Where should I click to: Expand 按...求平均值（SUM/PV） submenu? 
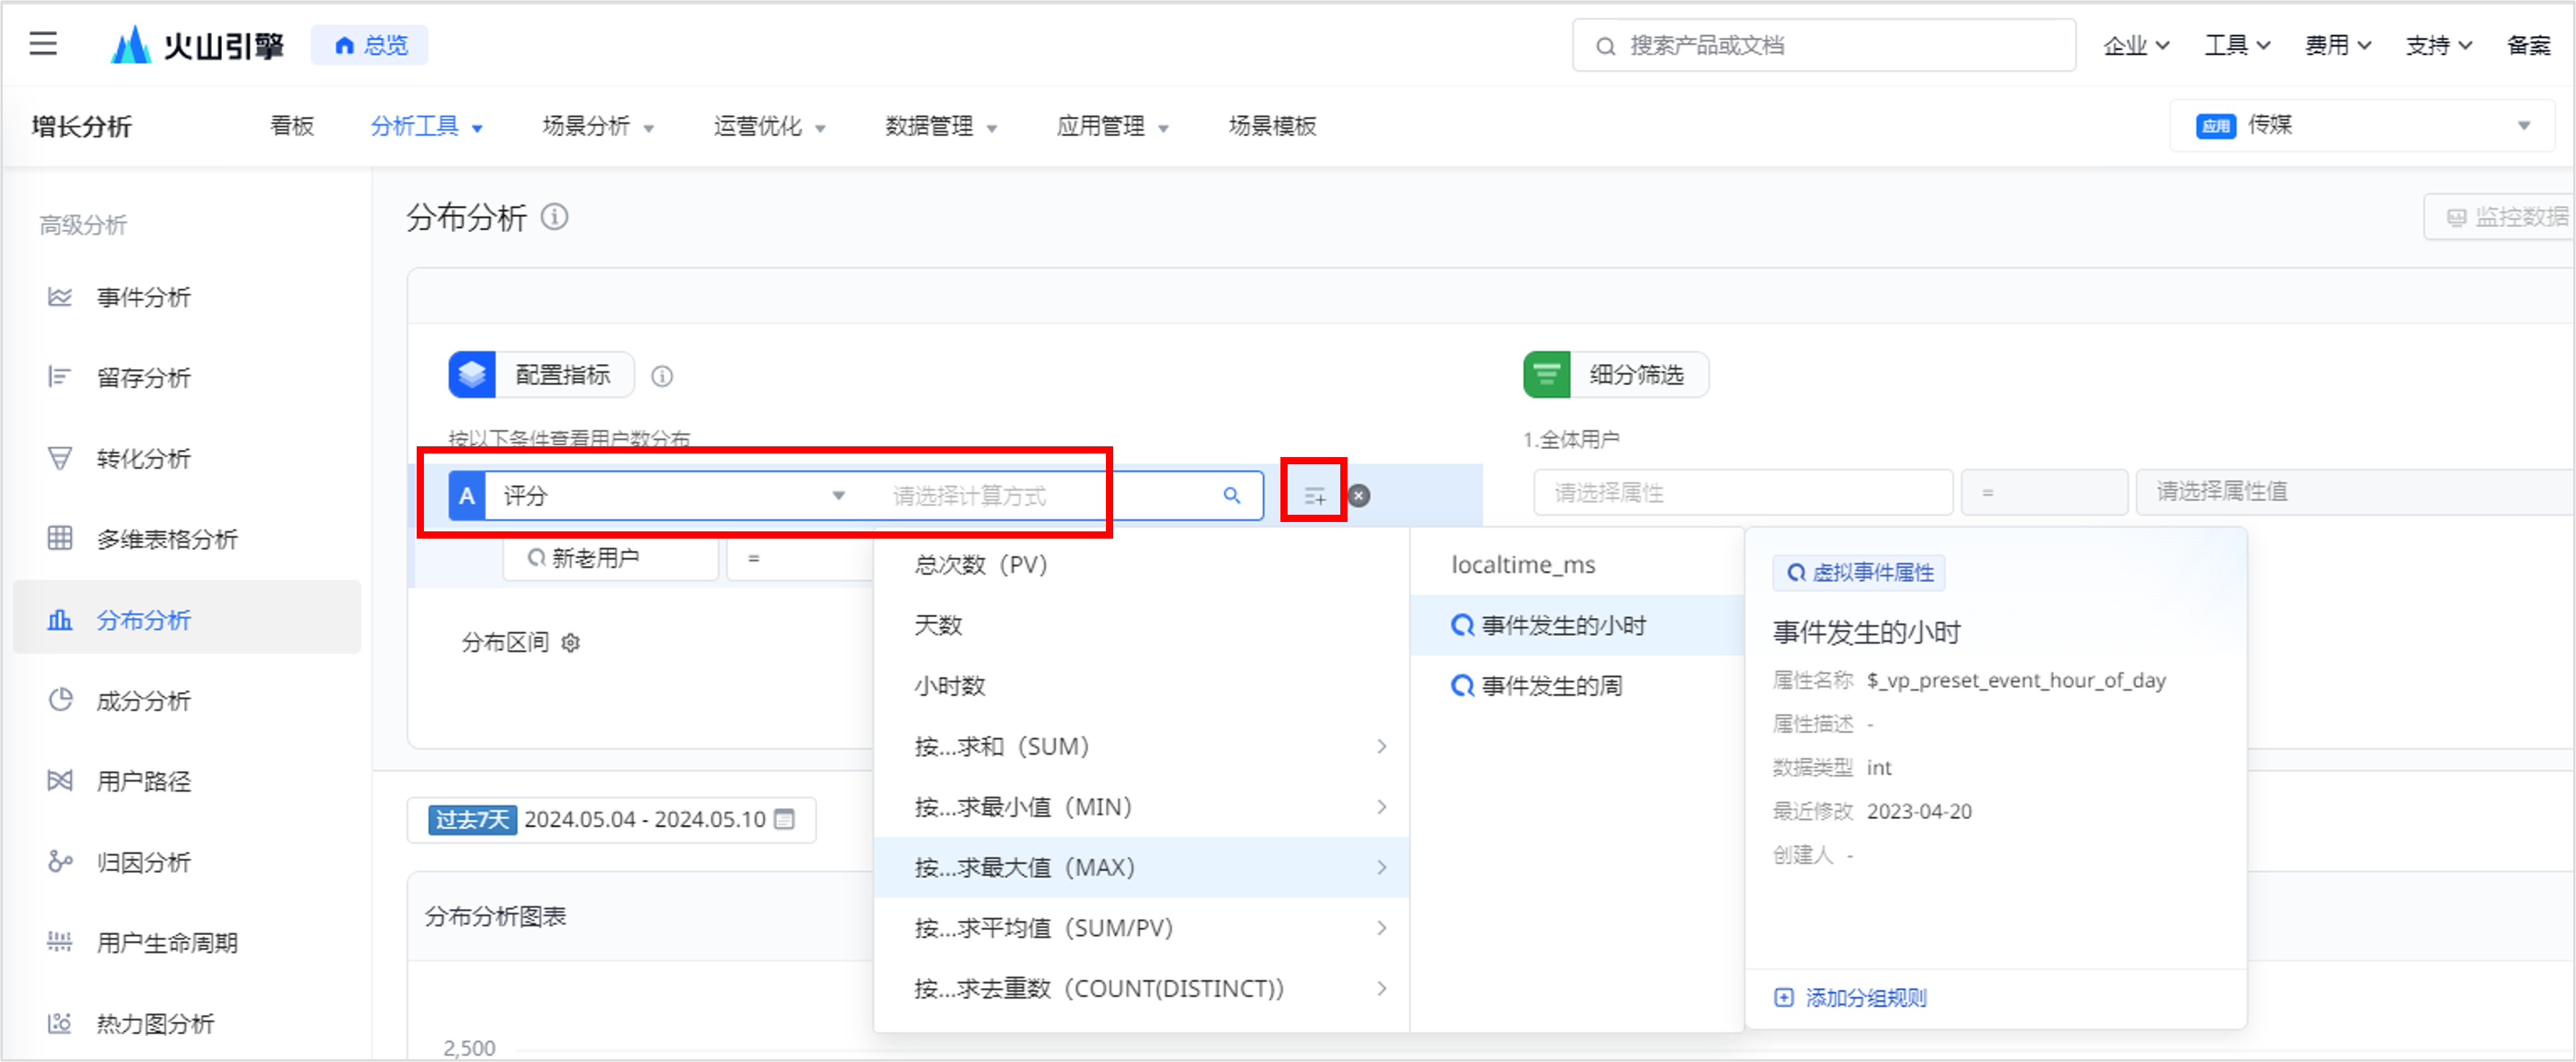coord(1142,928)
